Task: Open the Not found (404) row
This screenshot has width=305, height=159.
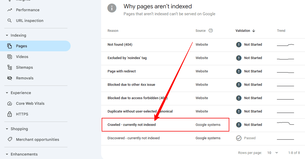Action: (120, 45)
